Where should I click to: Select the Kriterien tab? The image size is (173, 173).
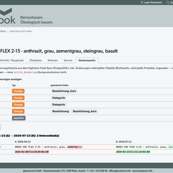[53, 61]
